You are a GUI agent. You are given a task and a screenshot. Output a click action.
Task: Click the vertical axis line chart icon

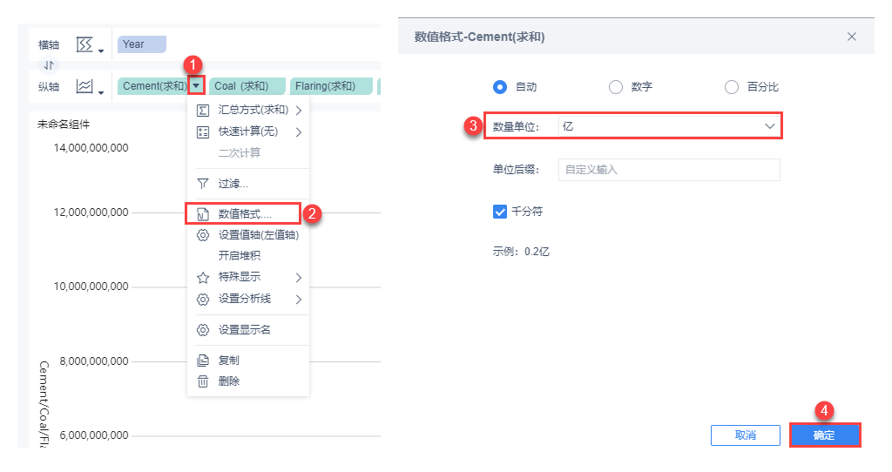[x=85, y=86]
